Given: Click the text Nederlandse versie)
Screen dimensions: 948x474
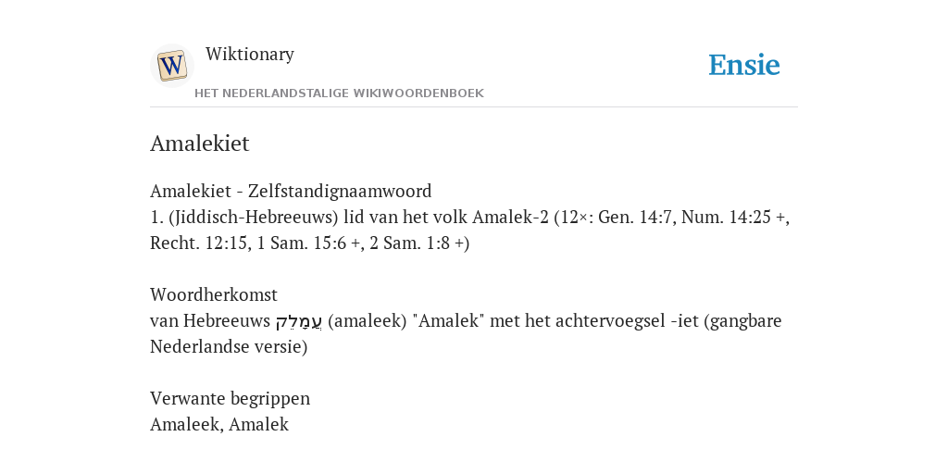Looking at the screenshot, I should tap(229, 347).
